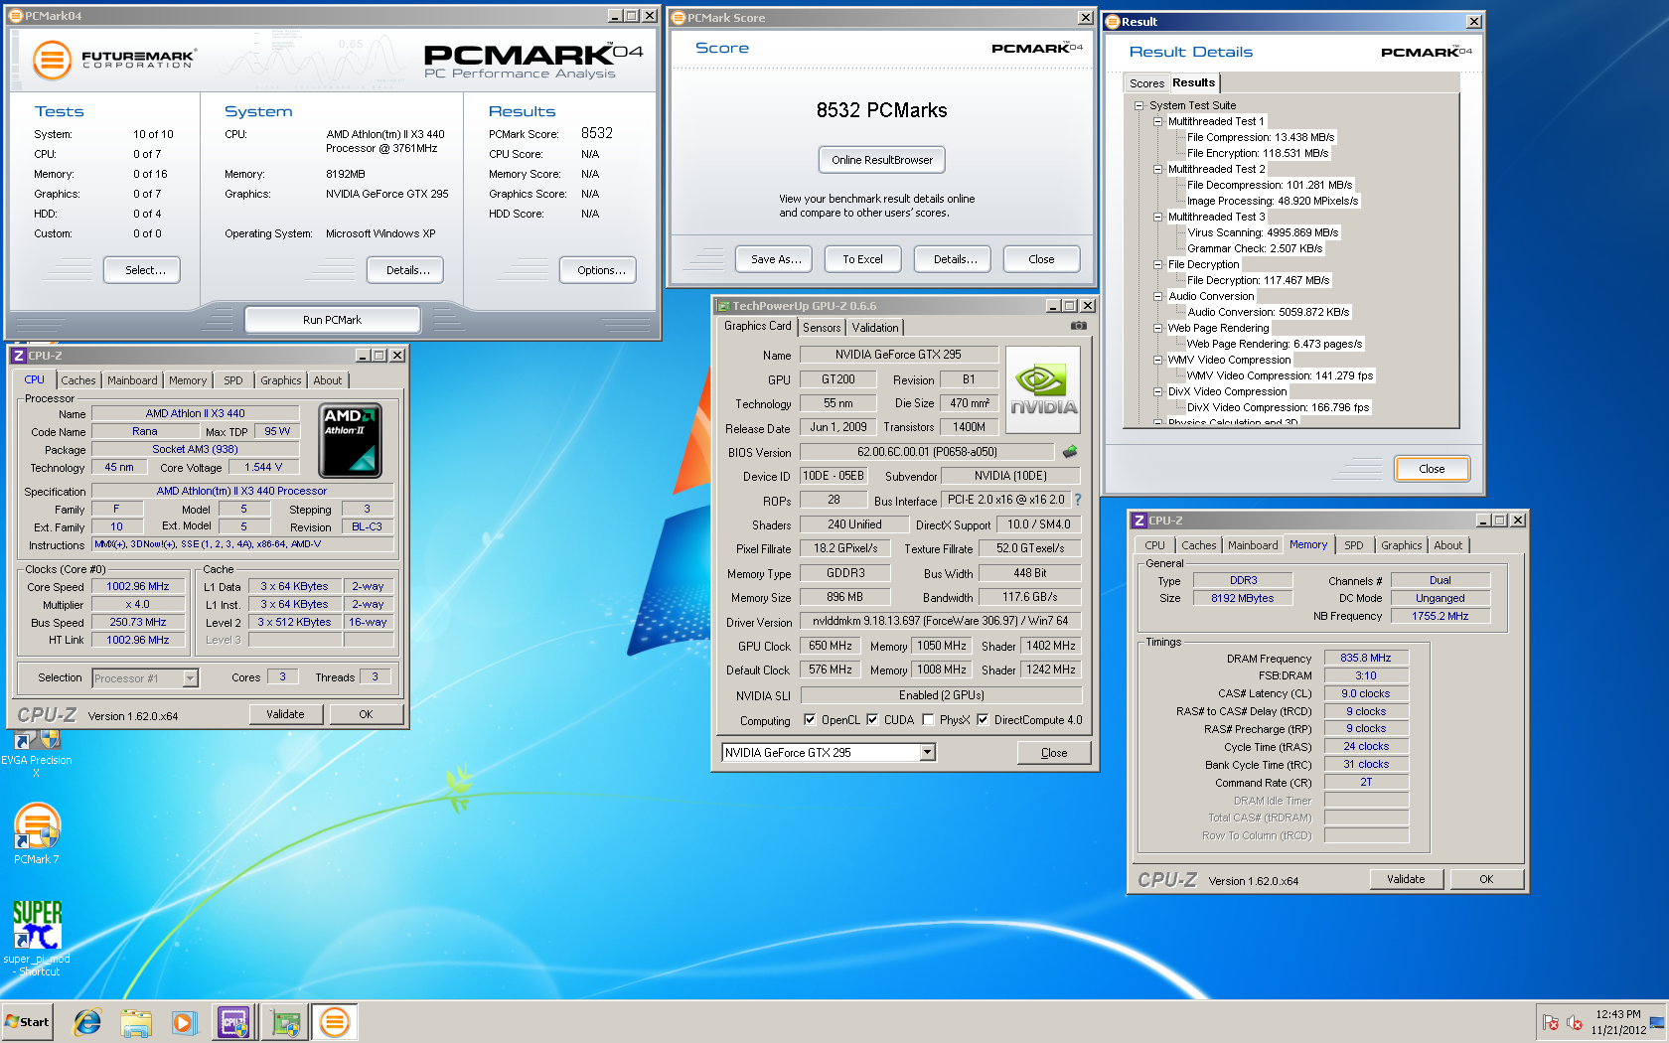This screenshot has width=1669, height=1043.
Task: Click the Bus Interface question mark icon
Action: click(x=1078, y=500)
